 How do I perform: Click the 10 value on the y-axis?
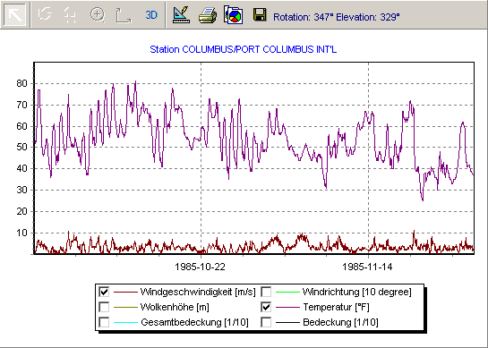(x=21, y=233)
